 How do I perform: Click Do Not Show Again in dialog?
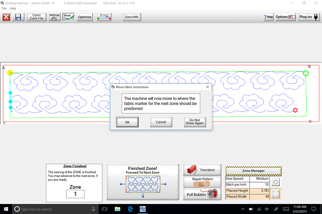[195, 122]
